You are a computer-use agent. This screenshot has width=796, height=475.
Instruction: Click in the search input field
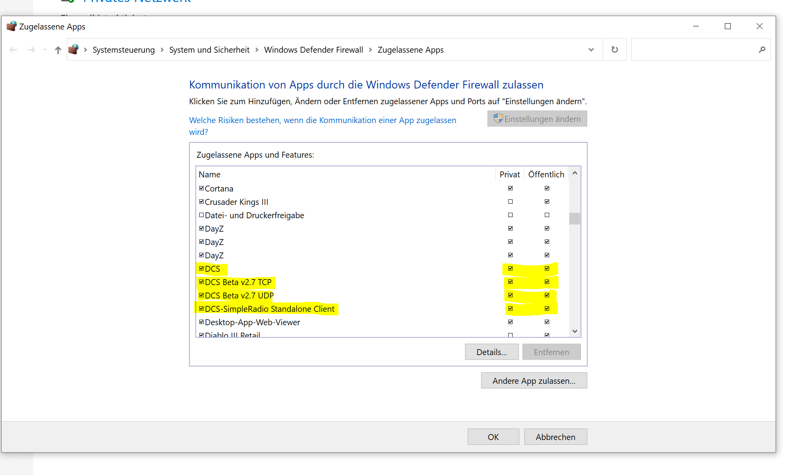[694, 50]
